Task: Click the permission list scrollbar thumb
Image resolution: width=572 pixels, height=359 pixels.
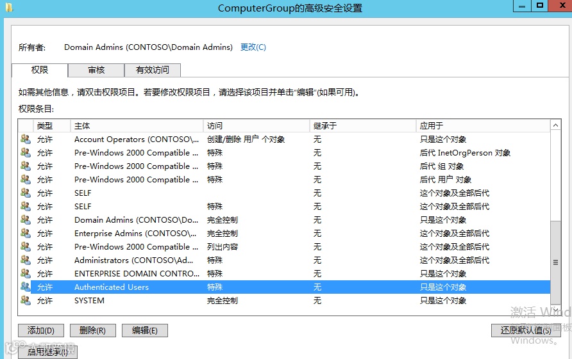Action: [555, 262]
